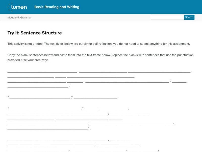
Task: Click the first question mark in paragraph one
Action: click(171, 81)
